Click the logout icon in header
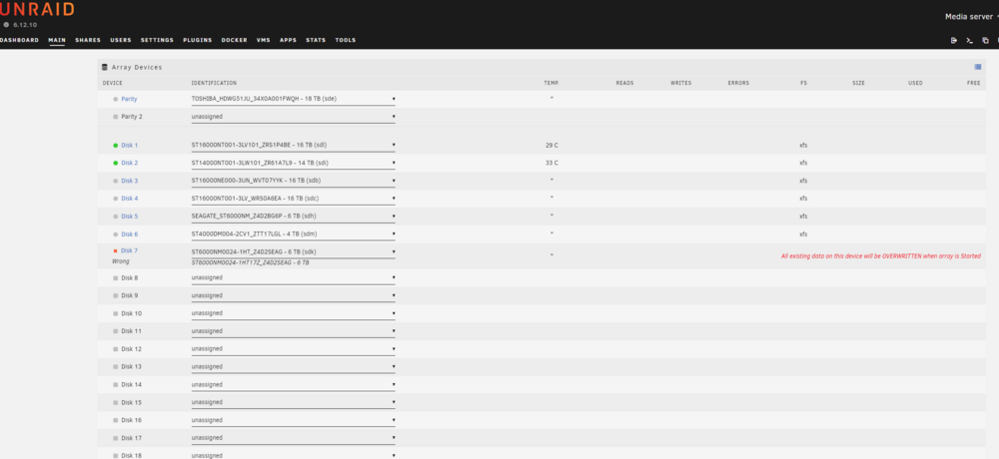 [954, 40]
